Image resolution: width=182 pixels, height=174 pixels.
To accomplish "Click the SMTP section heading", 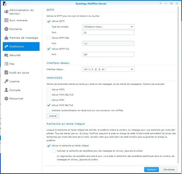I will [x=50, y=10].
